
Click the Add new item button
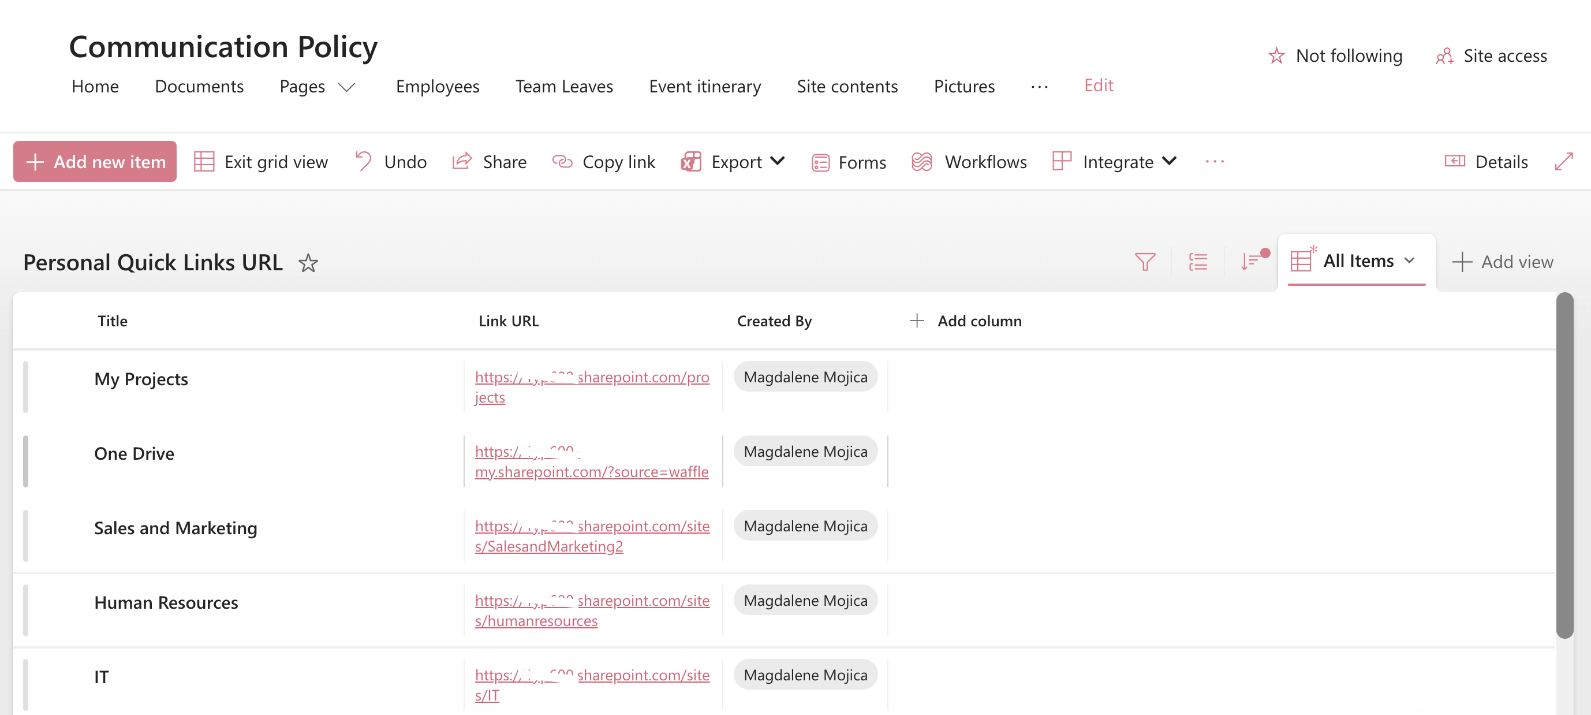[x=95, y=161]
